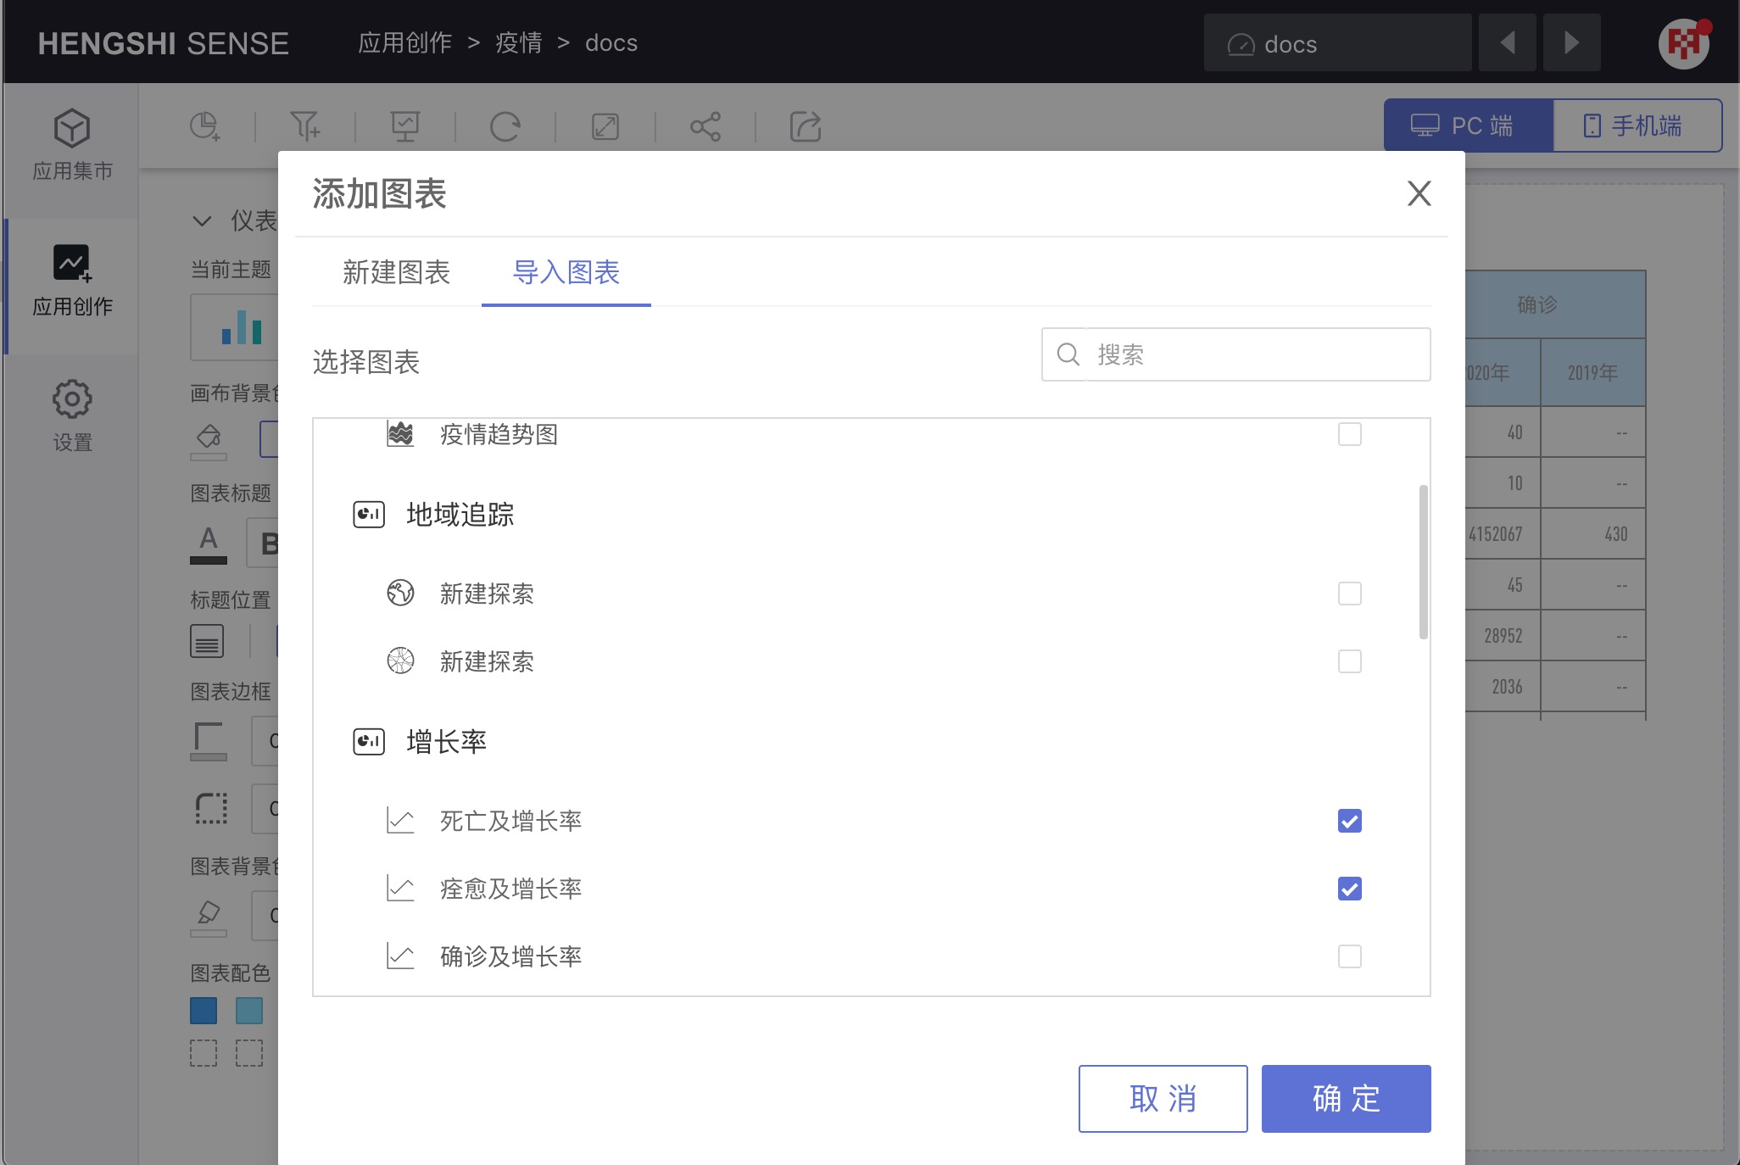
Task: Click the search magnifier icon
Action: click(1068, 354)
